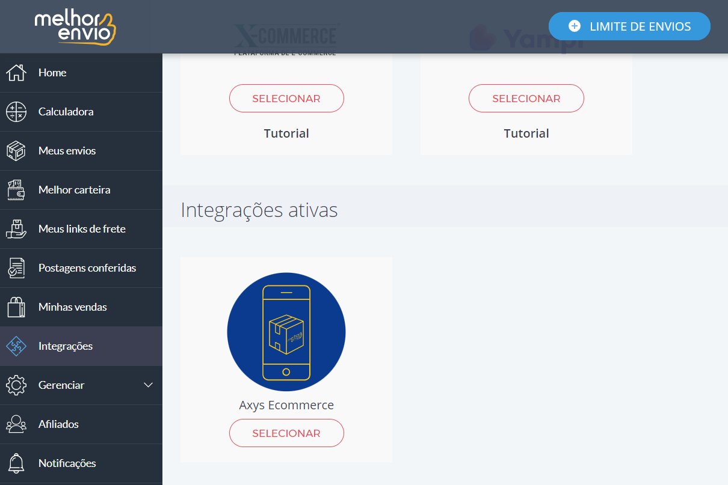Open Meus links de frete icon

coord(16,229)
